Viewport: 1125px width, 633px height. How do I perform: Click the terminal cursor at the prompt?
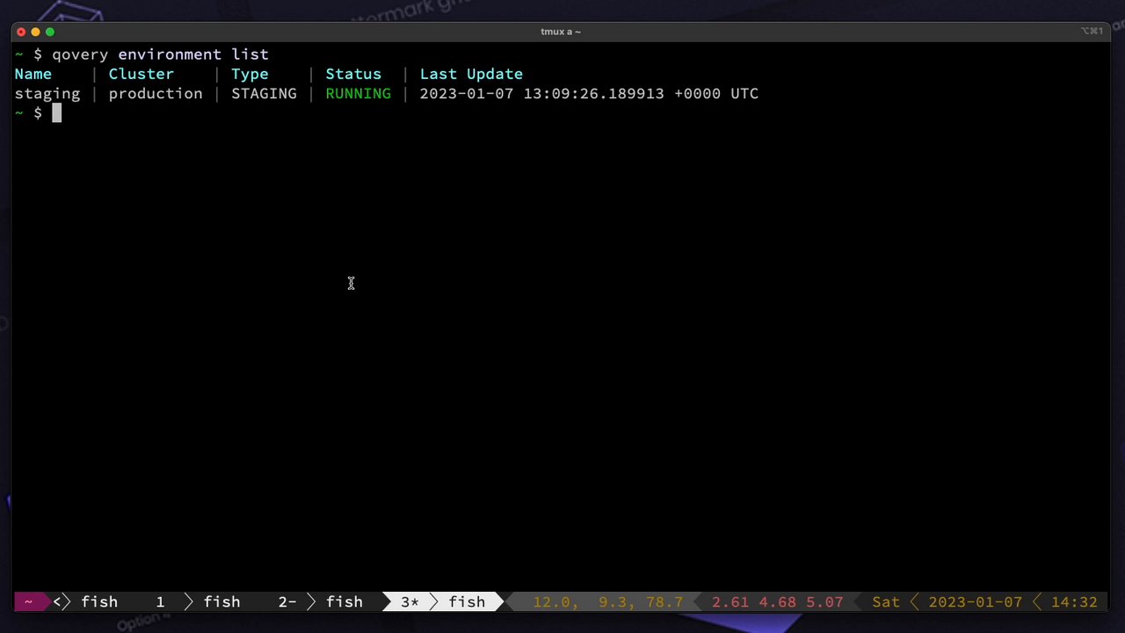(56, 112)
